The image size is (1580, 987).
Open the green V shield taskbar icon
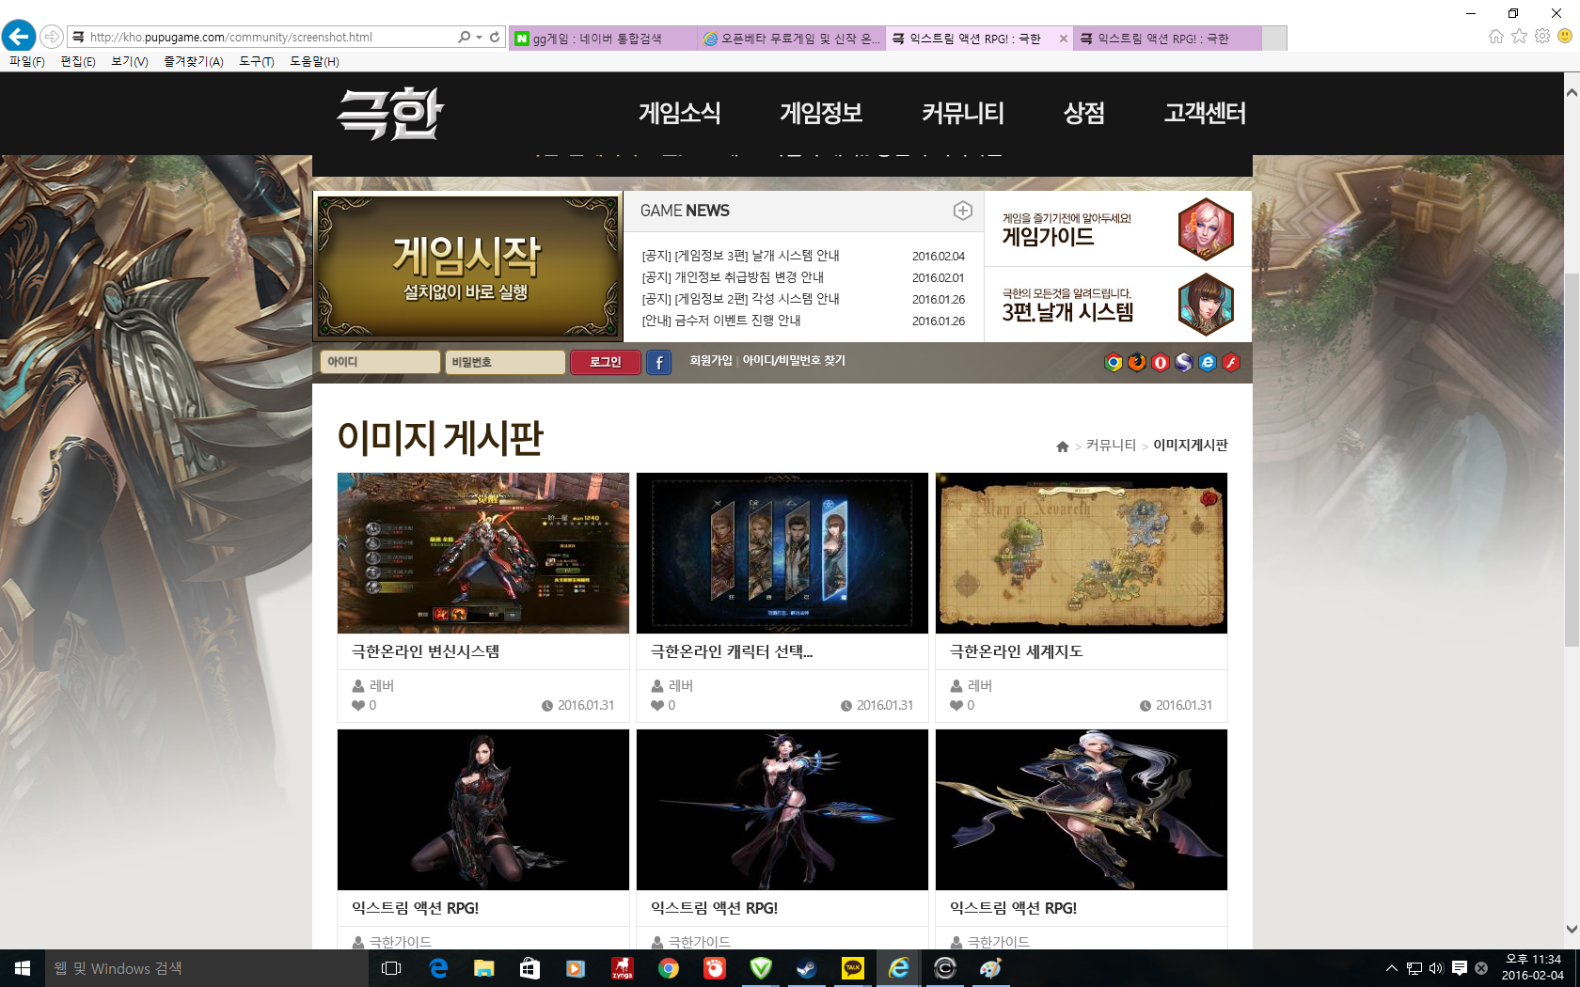point(761,968)
